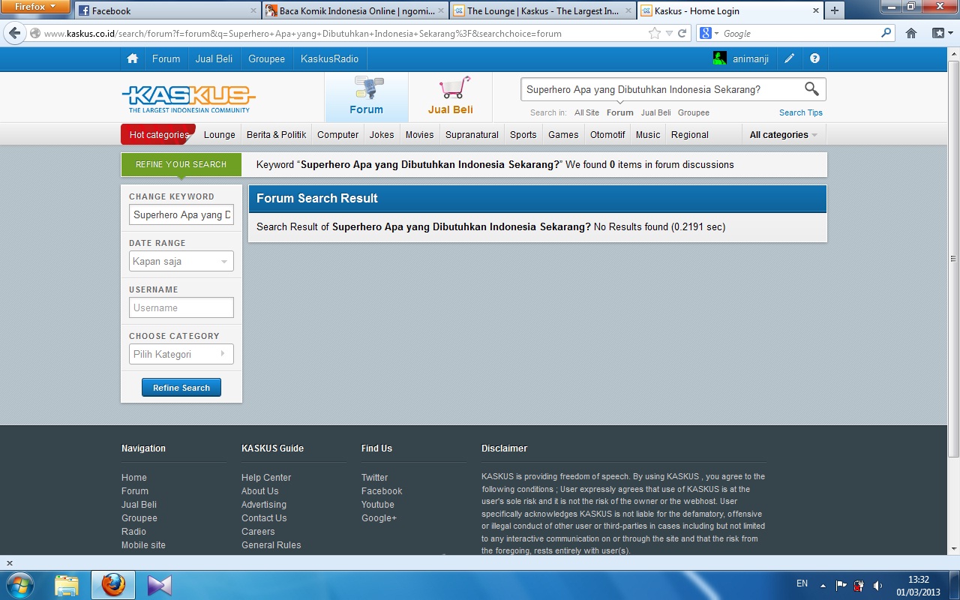Reload page using the refresh icon
The width and height of the screenshot is (960, 600).
point(682,33)
